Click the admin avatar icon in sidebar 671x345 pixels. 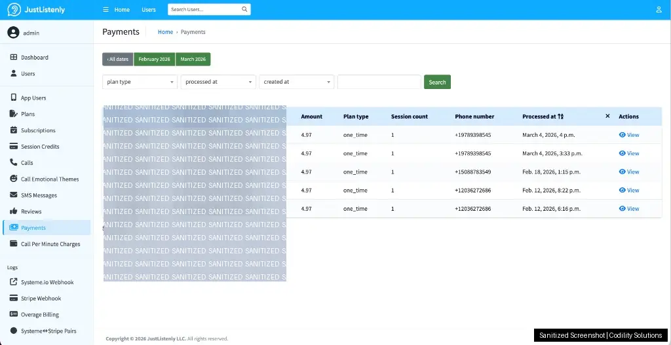[13, 33]
